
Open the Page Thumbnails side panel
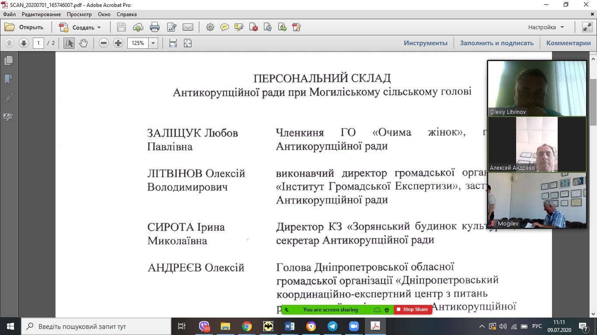pyautogui.click(x=8, y=61)
